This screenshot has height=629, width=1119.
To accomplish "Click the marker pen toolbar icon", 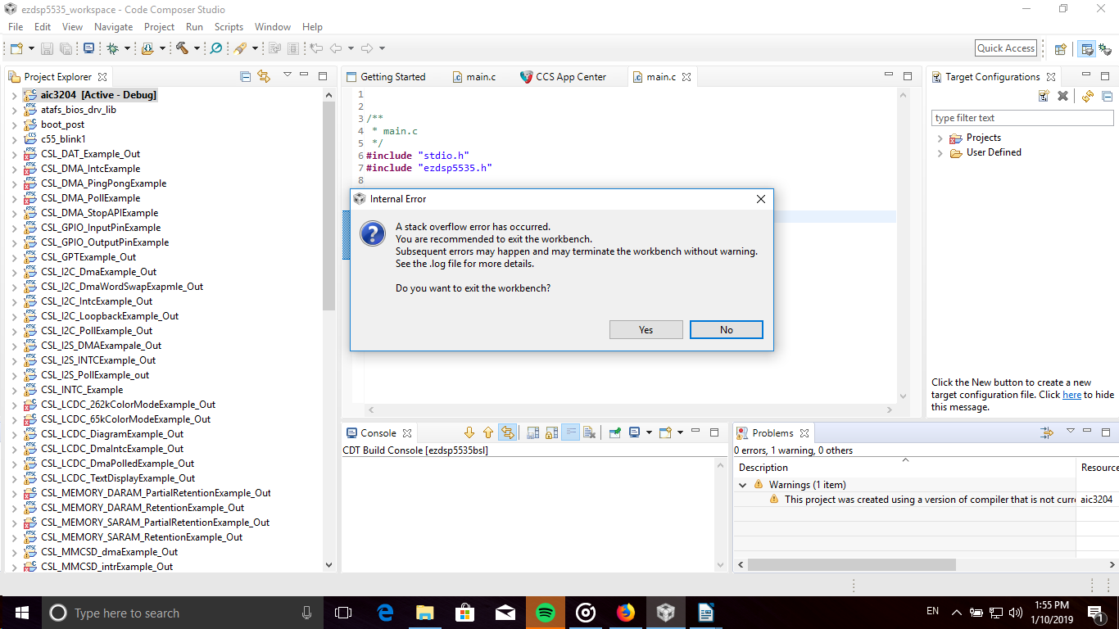I will [x=240, y=48].
